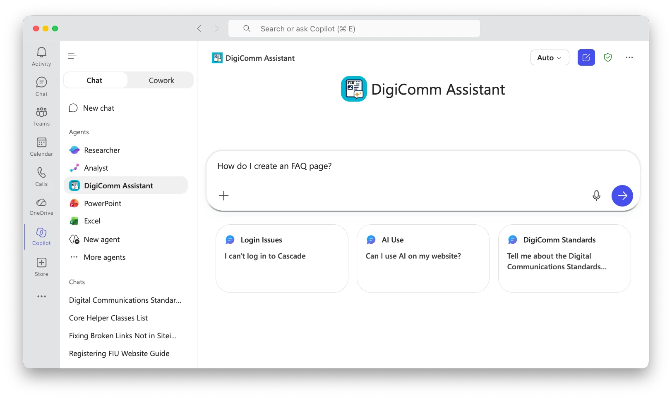Open Digital Communications Standar... chat
672x399 pixels.
coord(126,300)
